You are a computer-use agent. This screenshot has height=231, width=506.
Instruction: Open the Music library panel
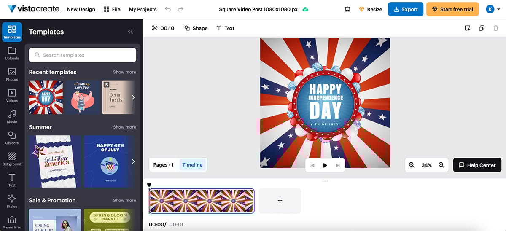click(x=12, y=117)
